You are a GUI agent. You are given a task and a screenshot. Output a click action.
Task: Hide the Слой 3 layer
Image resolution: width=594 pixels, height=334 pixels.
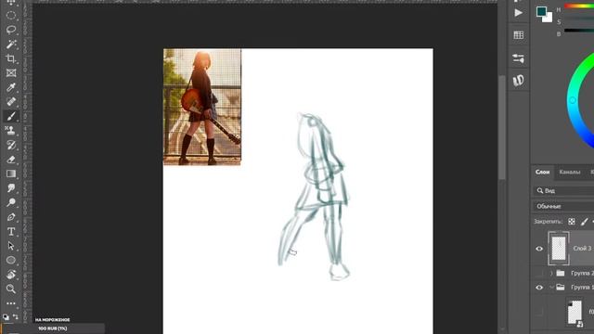tap(539, 249)
